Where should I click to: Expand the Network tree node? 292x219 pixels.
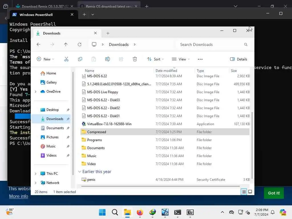pos(36,183)
